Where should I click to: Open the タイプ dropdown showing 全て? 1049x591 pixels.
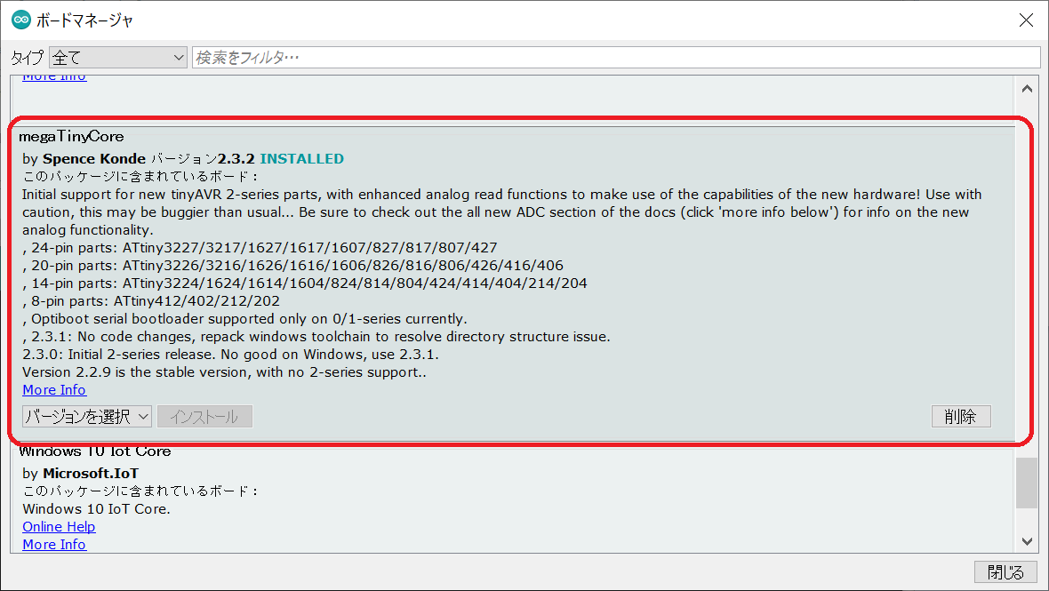pos(117,58)
